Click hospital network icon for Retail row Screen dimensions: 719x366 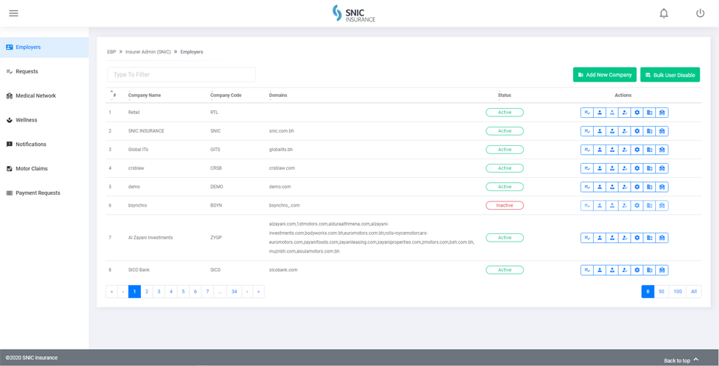pos(662,112)
